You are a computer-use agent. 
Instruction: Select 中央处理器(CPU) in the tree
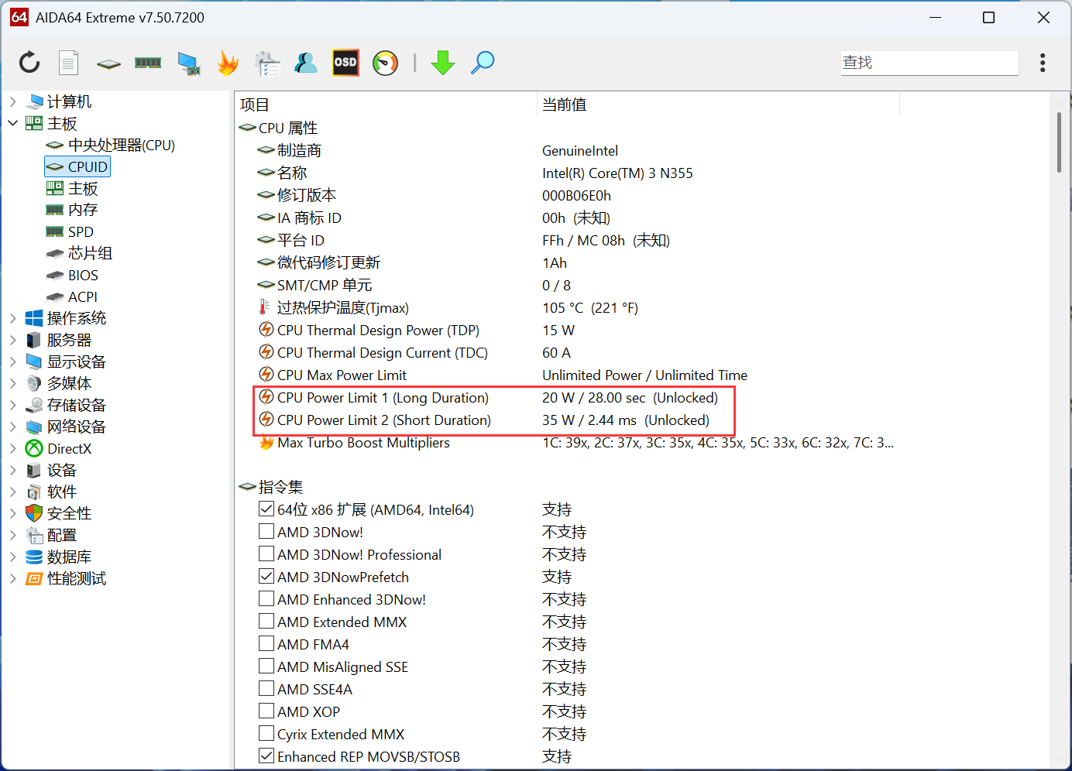pos(121,145)
